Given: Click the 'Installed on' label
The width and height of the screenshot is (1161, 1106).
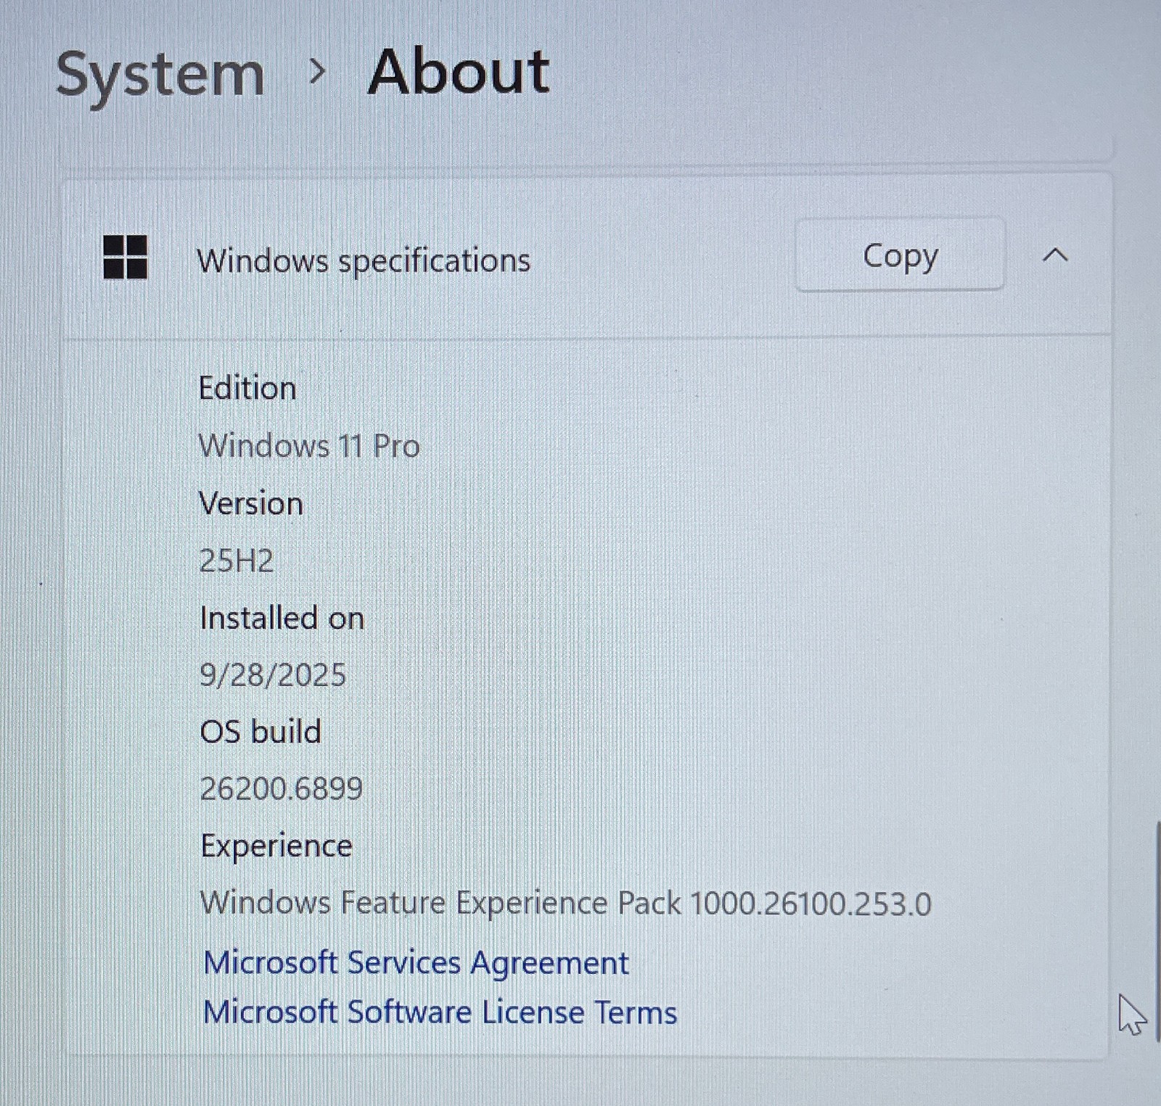Looking at the screenshot, I should point(282,618).
